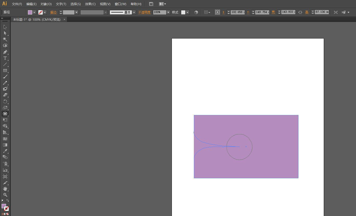The image size is (356, 216).
Task: Select the Magic Wand tool
Action: click(5, 39)
